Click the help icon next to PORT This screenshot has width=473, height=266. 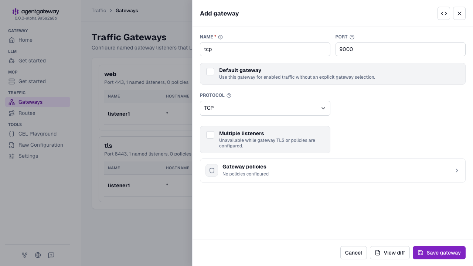point(352,37)
